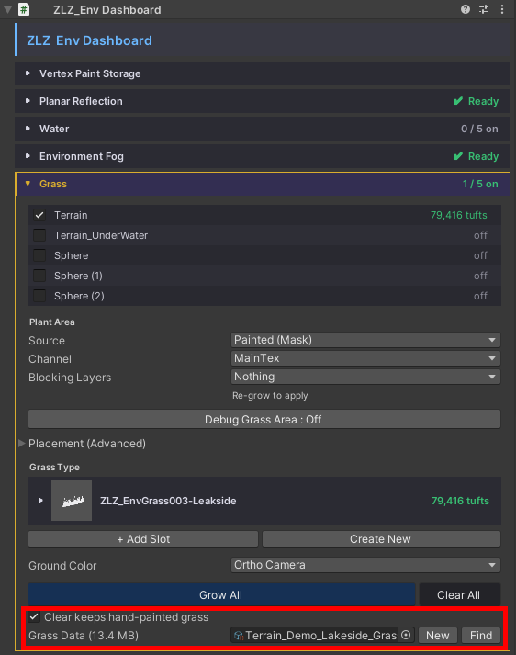Expand the Vertex Paint Storage section
The width and height of the screenshot is (516, 655).
(x=263, y=73)
